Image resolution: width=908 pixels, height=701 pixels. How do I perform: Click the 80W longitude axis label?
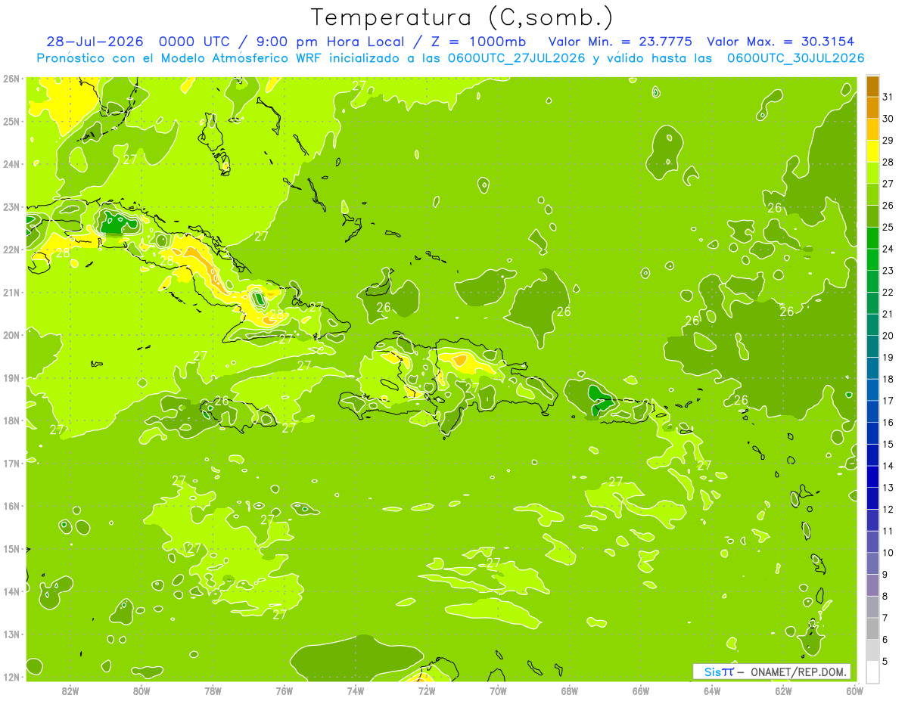point(141,690)
